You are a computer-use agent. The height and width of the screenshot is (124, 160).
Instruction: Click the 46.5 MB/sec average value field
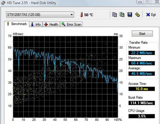(x=142, y=74)
